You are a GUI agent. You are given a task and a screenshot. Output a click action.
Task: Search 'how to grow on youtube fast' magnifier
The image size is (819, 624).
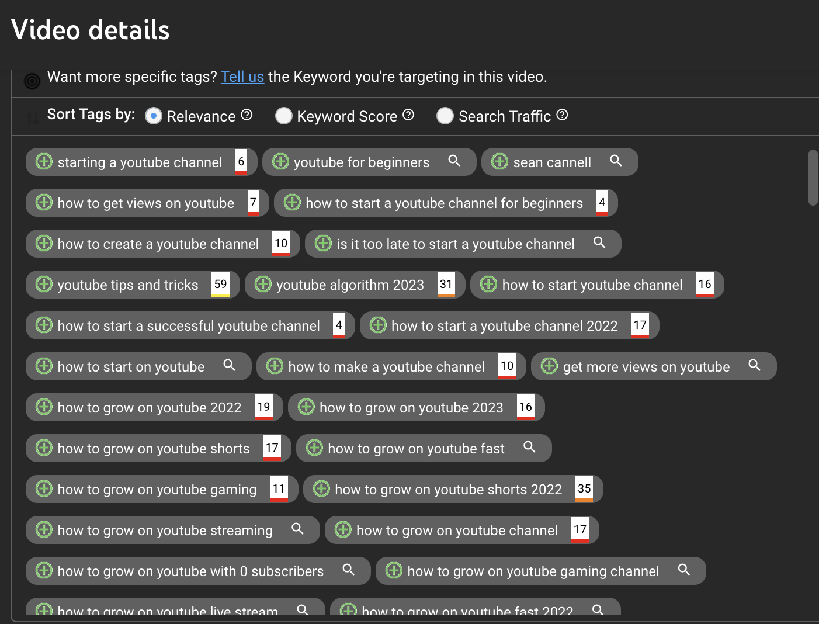(529, 447)
